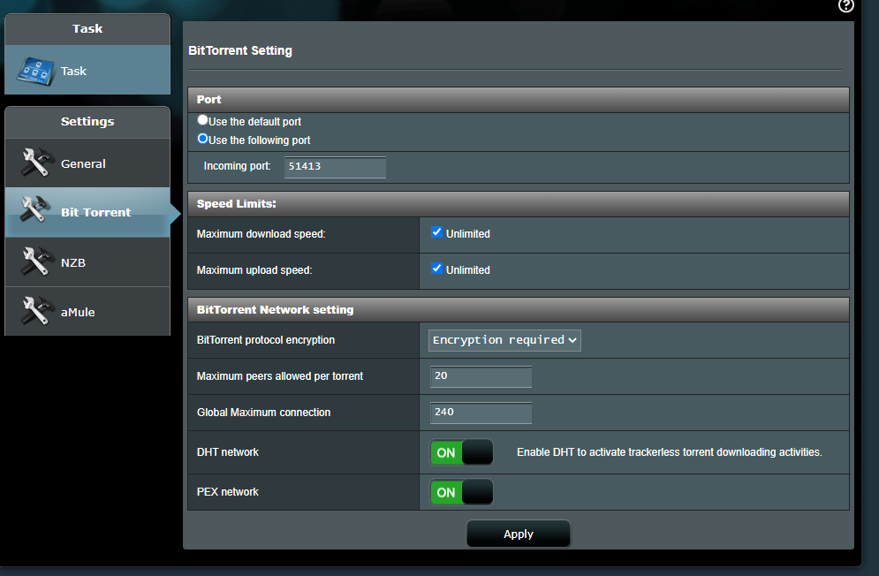Image resolution: width=879 pixels, height=576 pixels.
Task: Click the Task monitor icon in sidebar
Action: (x=36, y=72)
